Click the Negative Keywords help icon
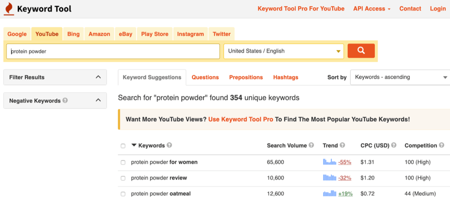Screen dimensions: 450x201 [x=65, y=100]
